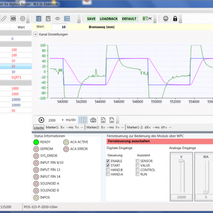Tick the RUN assistant checkbox

[137, 174]
